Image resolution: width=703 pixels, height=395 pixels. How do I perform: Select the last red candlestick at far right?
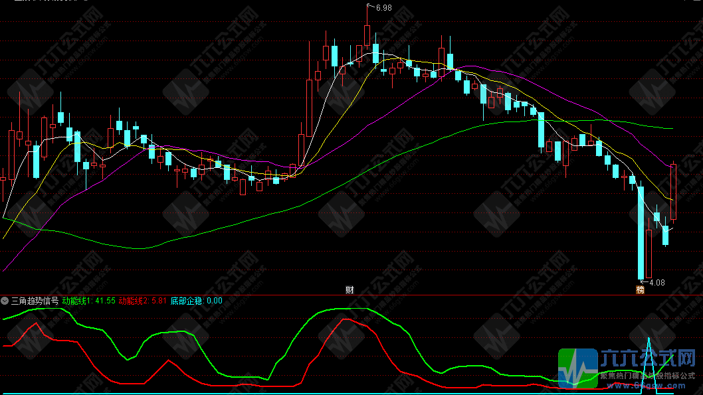tap(673, 191)
